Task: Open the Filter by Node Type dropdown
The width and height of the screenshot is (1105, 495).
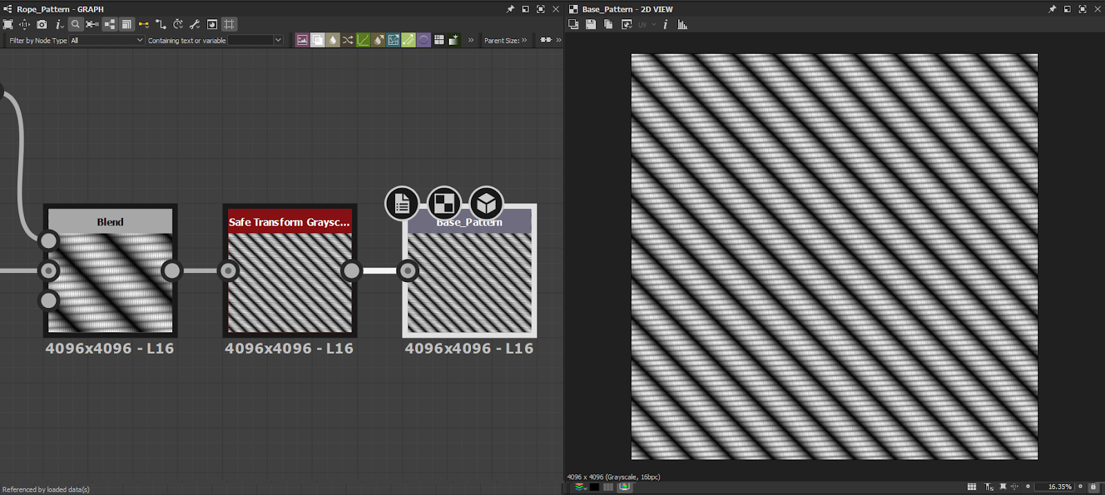Action: coord(107,41)
